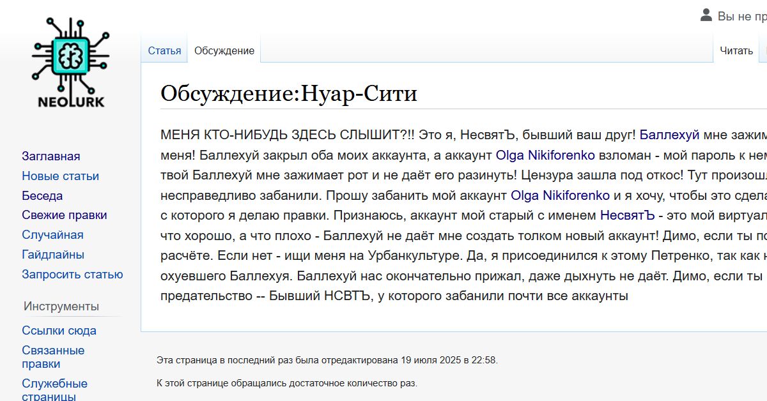
Task: Open Ссылки сюда tool link
Action: coord(59,331)
